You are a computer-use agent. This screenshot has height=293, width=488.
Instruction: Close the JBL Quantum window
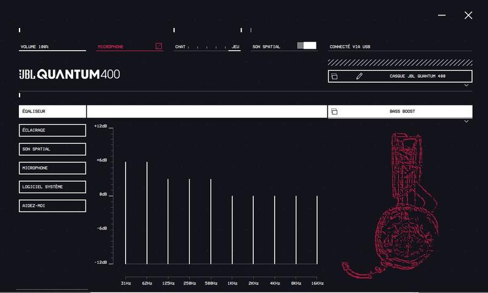click(x=468, y=15)
